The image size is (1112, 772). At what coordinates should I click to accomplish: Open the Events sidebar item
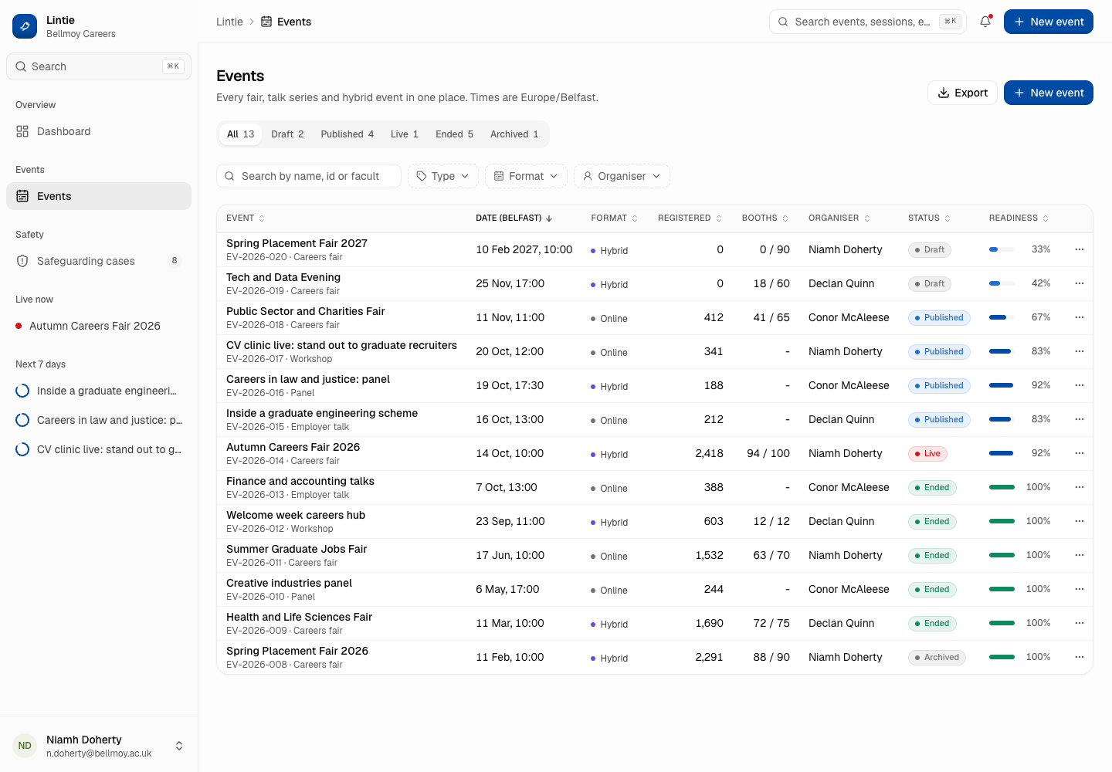[x=99, y=196]
